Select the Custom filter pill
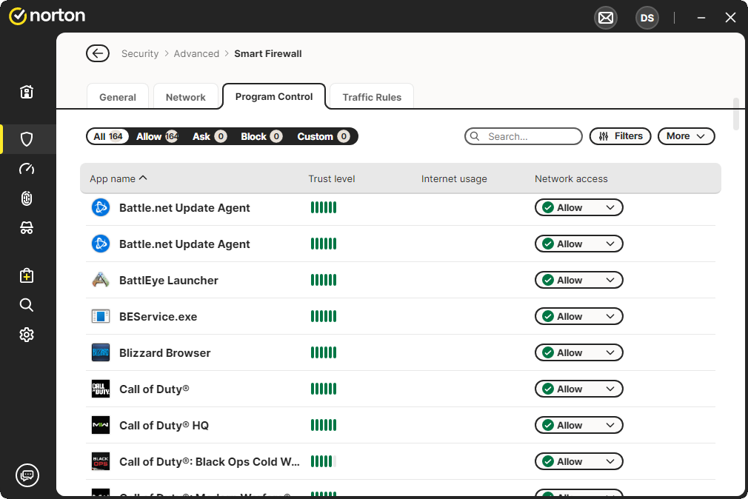This screenshot has height=499, width=748. 323,136
